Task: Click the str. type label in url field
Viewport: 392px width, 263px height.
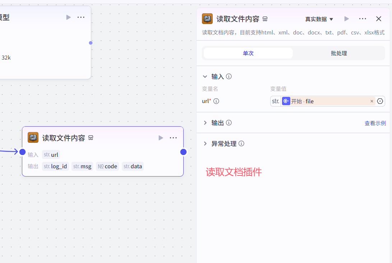Action: (x=276, y=101)
